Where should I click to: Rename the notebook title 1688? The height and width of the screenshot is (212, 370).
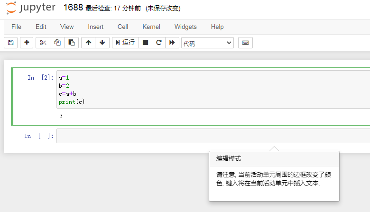pos(73,8)
